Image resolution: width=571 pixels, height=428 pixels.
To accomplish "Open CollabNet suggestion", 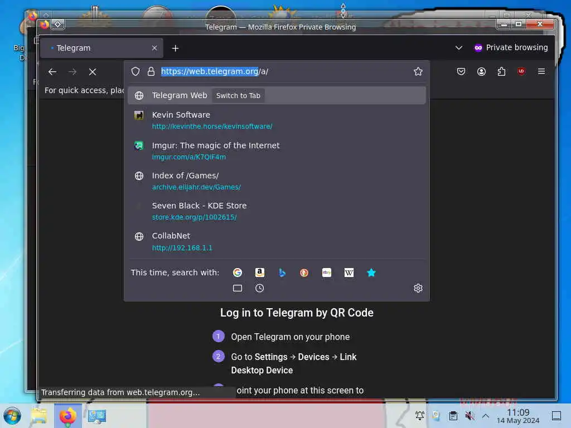I will (x=277, y=241).
